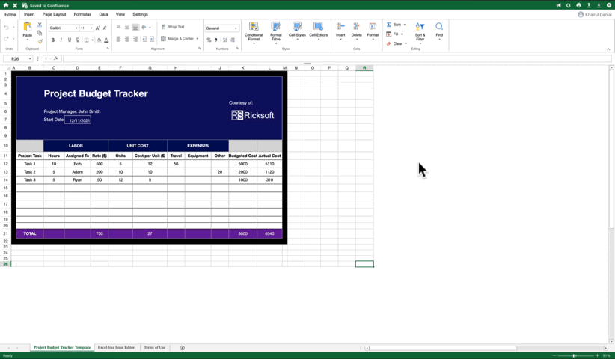Click the Cell Editors icon
The width and height of the screenshot is (615, 359).
pos(318,28)
